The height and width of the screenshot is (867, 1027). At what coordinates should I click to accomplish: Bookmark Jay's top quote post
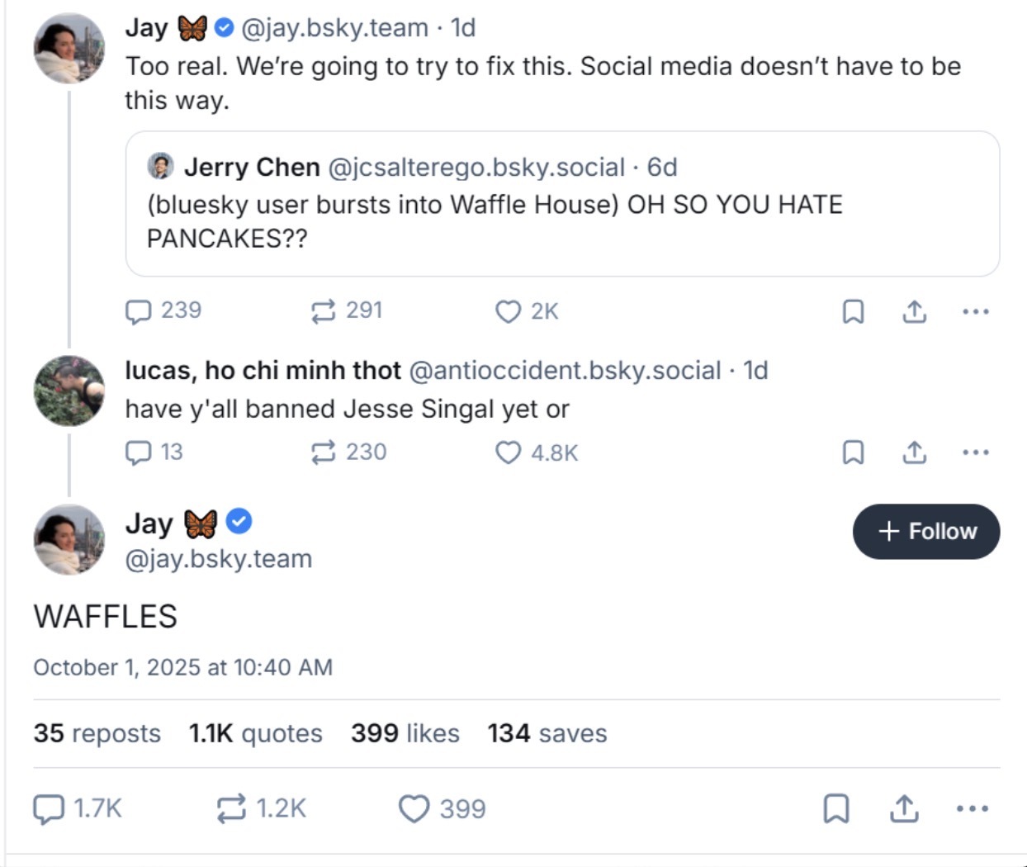tap(853, 311)
